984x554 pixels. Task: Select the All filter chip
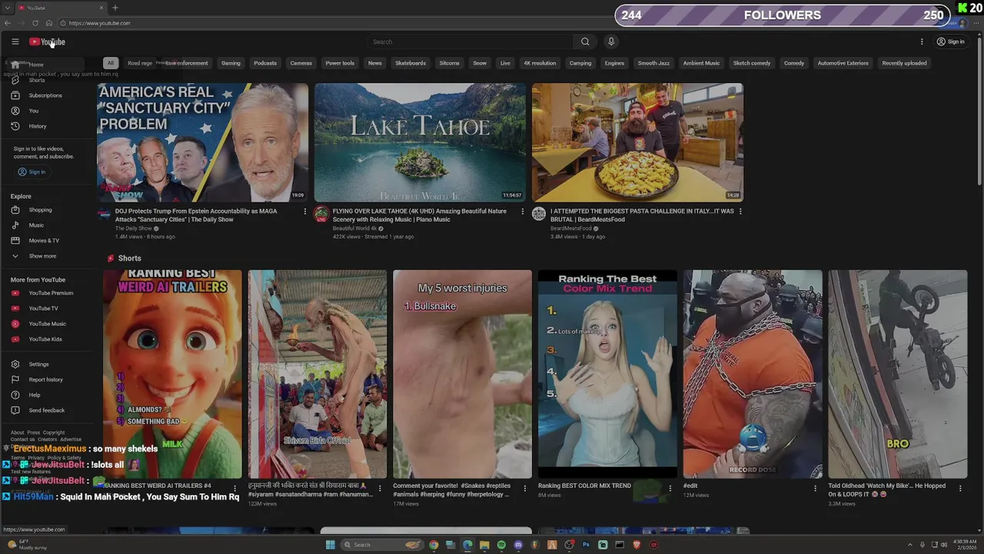111,63
